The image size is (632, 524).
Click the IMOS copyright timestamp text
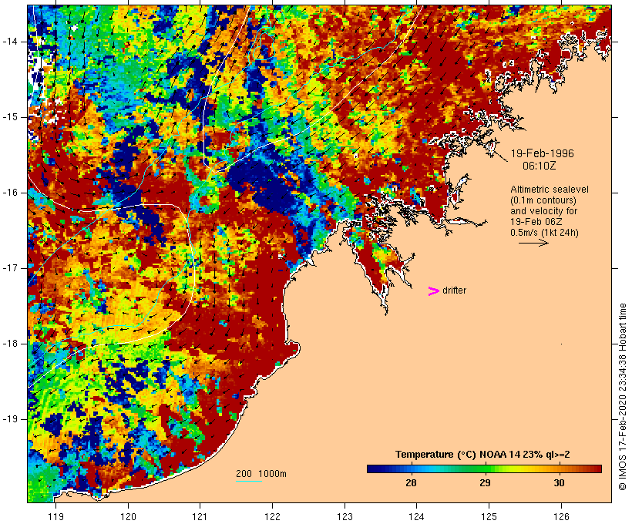pyautogui.click(x=622, y=397)
